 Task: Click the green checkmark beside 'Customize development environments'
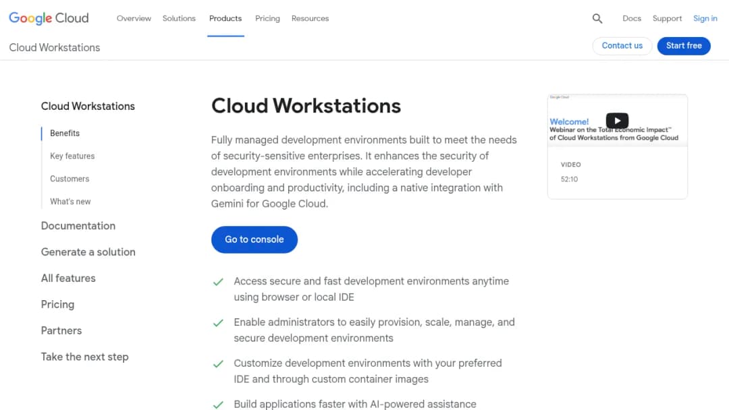pyautogui.click(x=218, y=363)
